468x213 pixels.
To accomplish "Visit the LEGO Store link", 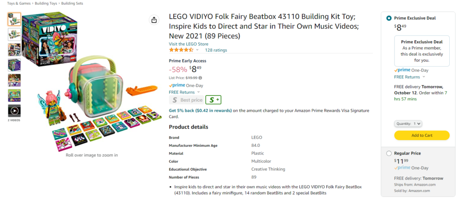I will (189, 44).
